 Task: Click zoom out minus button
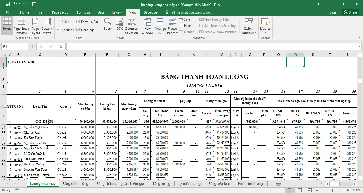pos(316,190)
